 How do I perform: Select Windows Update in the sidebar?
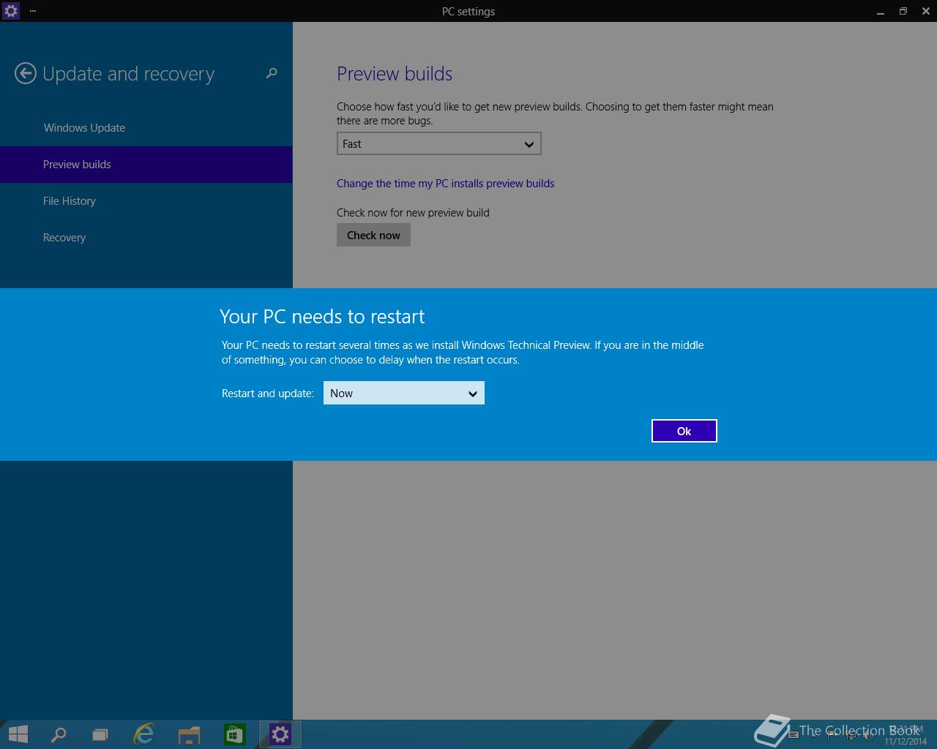[x=146, y=128]
